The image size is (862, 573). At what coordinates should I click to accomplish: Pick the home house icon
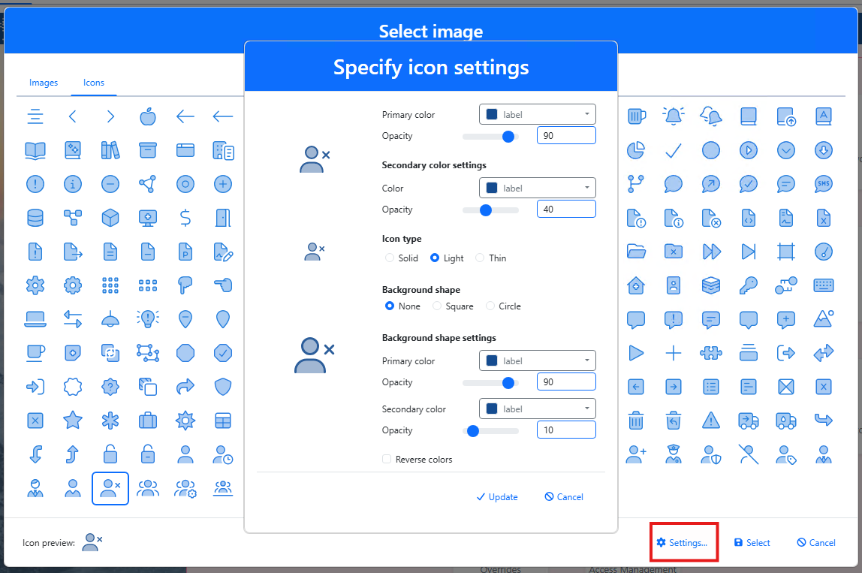point(636,285)
